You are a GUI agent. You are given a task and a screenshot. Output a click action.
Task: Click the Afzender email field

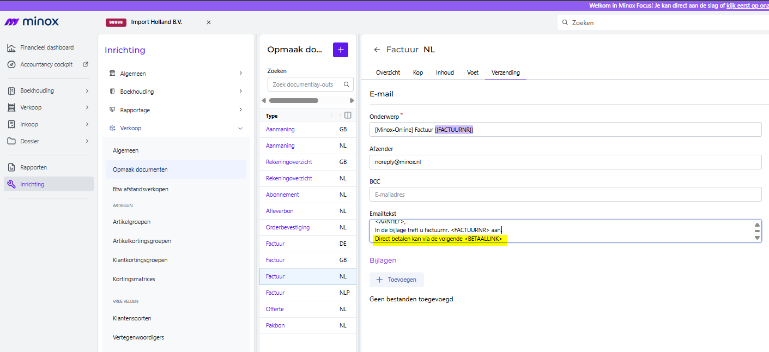click(x=565, y=162)
